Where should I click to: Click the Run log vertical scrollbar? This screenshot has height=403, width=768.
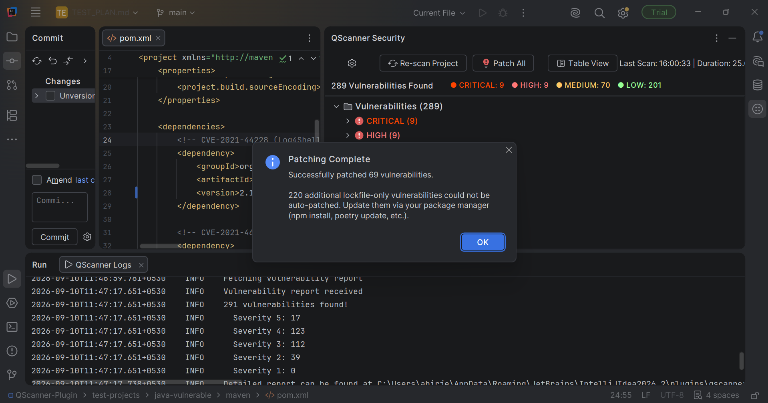[741, 361]
